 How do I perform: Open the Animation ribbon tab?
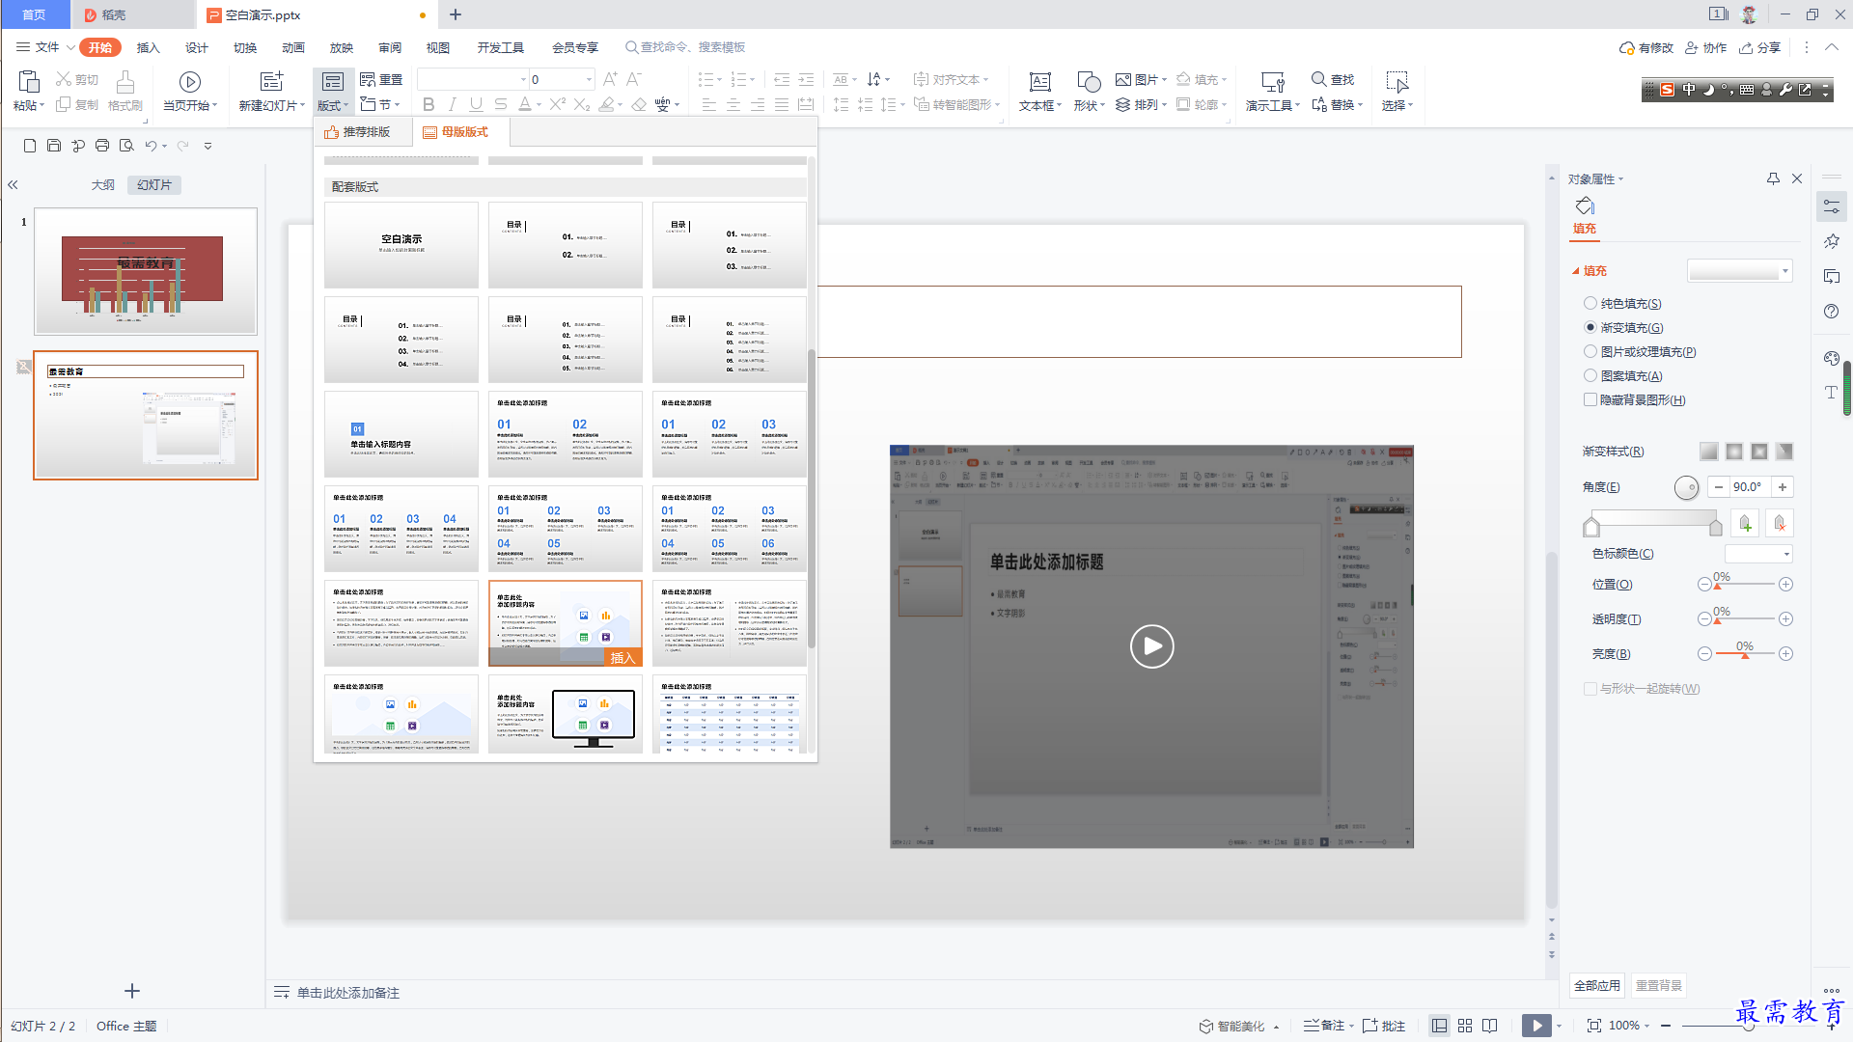tap(293, 47)
